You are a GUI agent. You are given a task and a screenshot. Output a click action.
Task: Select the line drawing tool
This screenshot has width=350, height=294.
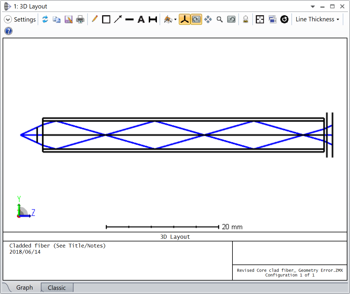point(129,20)
